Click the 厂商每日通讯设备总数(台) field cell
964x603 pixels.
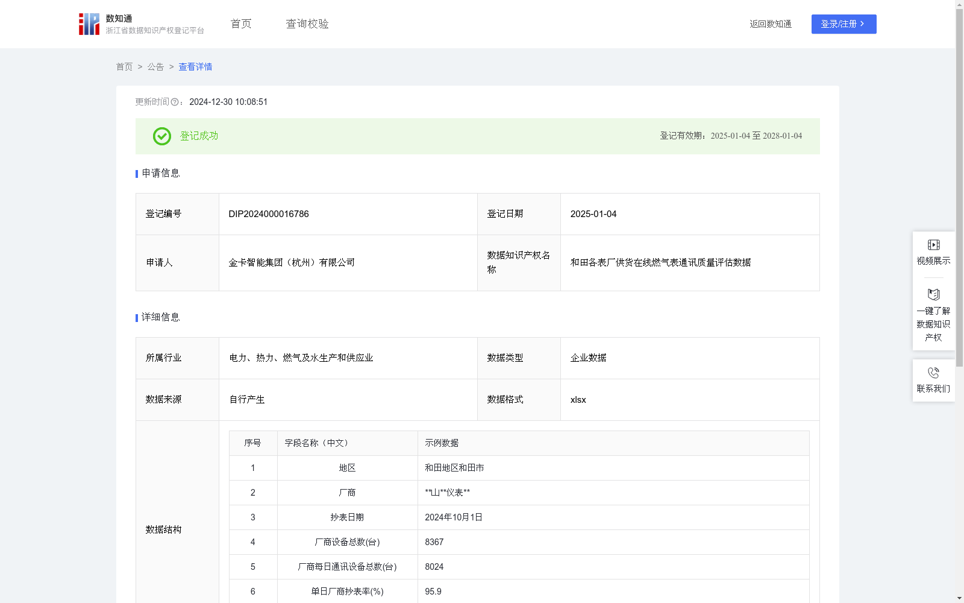pos(347,567)
